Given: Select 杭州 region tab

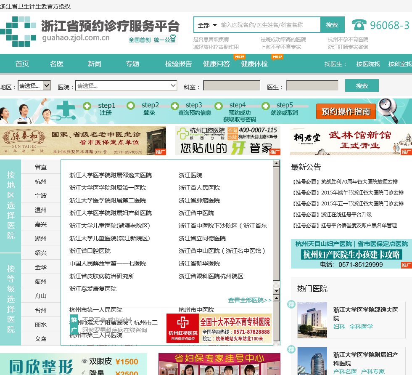Looking at the screenshot, I should coord(41,181).
